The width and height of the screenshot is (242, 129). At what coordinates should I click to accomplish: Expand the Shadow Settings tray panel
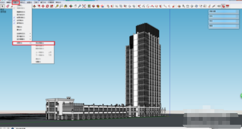click(223, 11)
